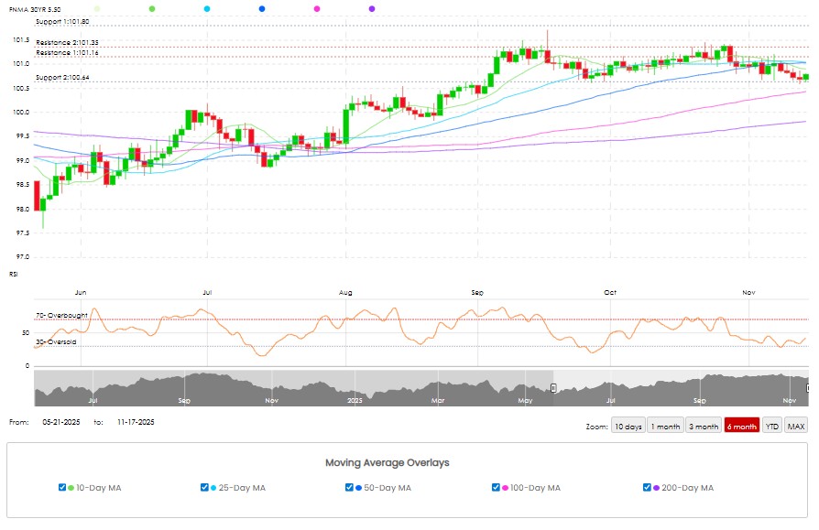
Task: Uncheck the 10-Day MA checkbox
Action: 61,488
